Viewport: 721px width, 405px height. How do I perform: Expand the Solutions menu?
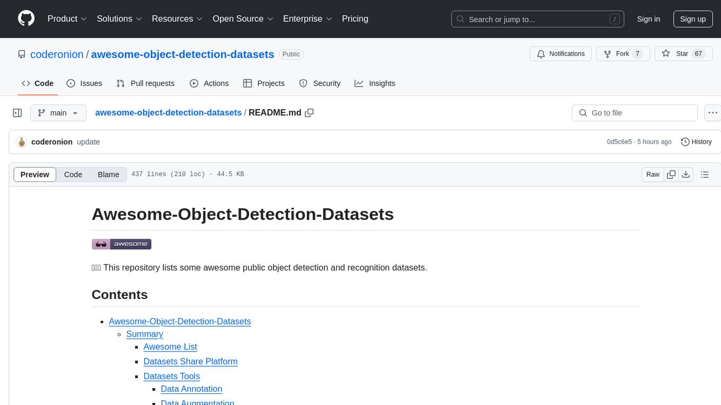click(x=119, y=19)
